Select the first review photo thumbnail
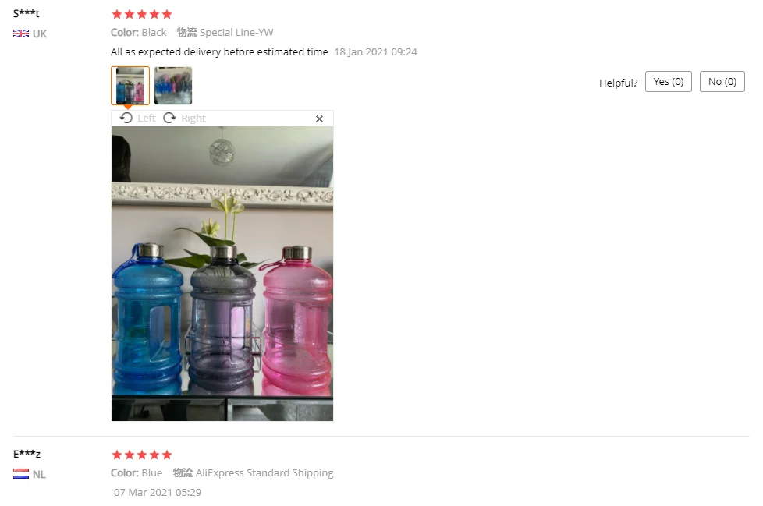The height and width of the screenshot is (506, 763). tap(130, 86)
